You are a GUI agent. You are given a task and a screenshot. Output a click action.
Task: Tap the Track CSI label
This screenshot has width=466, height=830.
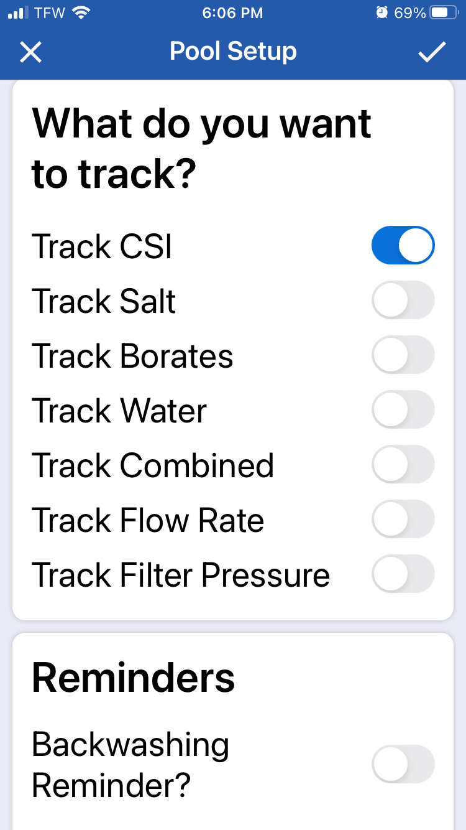point(102,246)
